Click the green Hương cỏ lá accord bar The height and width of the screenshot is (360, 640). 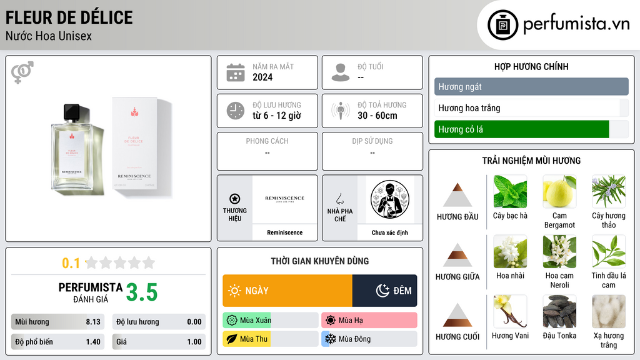522,129
